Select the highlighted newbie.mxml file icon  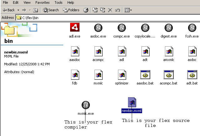[x=132, y=102]
